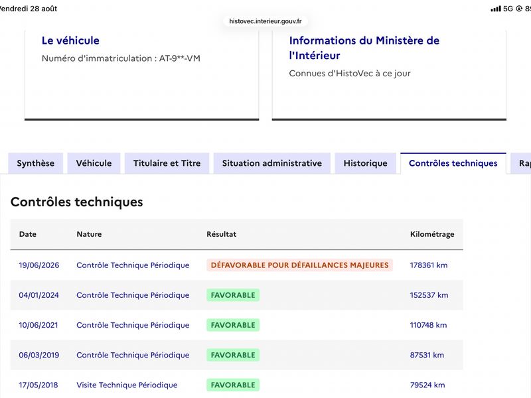
Task: Select the registration number AT-9**-VM text
Action: [179, 58]
